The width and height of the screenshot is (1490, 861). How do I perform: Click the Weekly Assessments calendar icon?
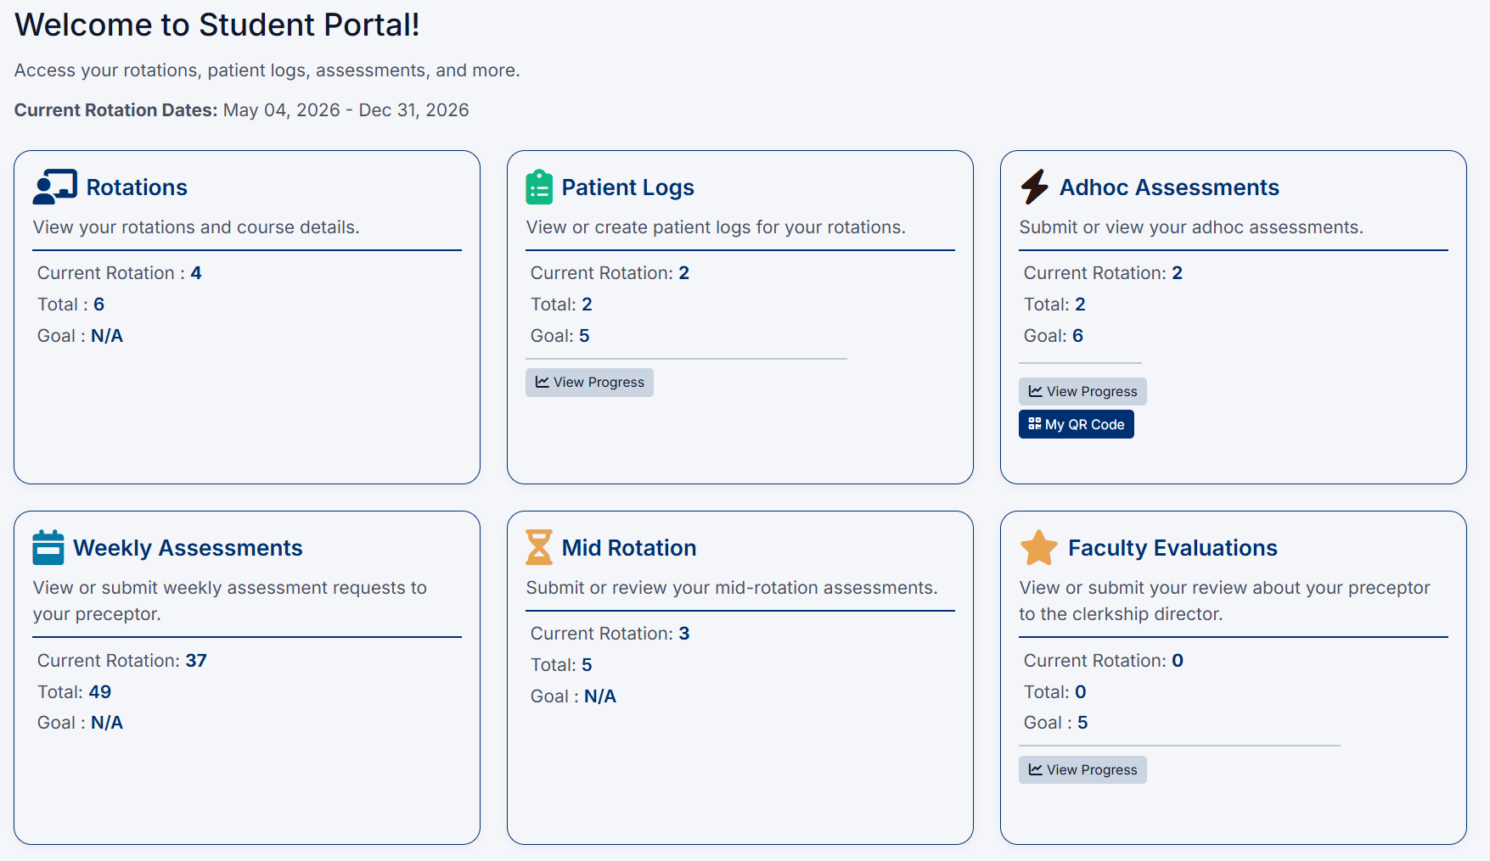(48, 548)
